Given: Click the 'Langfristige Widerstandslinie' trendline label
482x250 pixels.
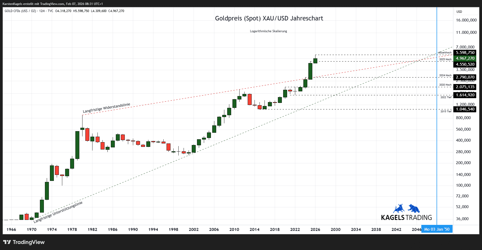Looking at the screenshot, I should 106,108.
